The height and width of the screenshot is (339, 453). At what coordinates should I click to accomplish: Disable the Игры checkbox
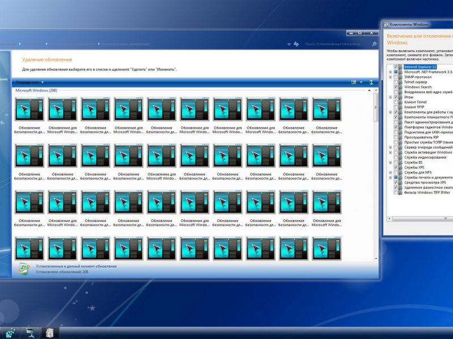point(395,97)
